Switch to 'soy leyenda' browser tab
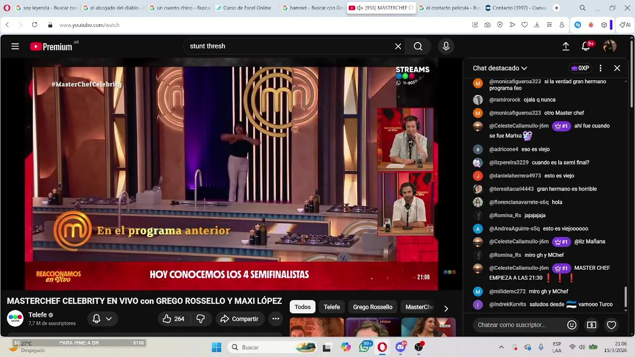The image size is (635, 357). tap(46, 8)
